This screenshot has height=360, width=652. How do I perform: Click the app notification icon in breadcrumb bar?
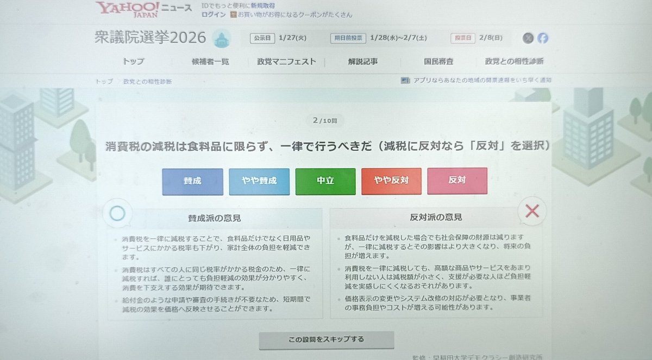(x=405, y=81)
